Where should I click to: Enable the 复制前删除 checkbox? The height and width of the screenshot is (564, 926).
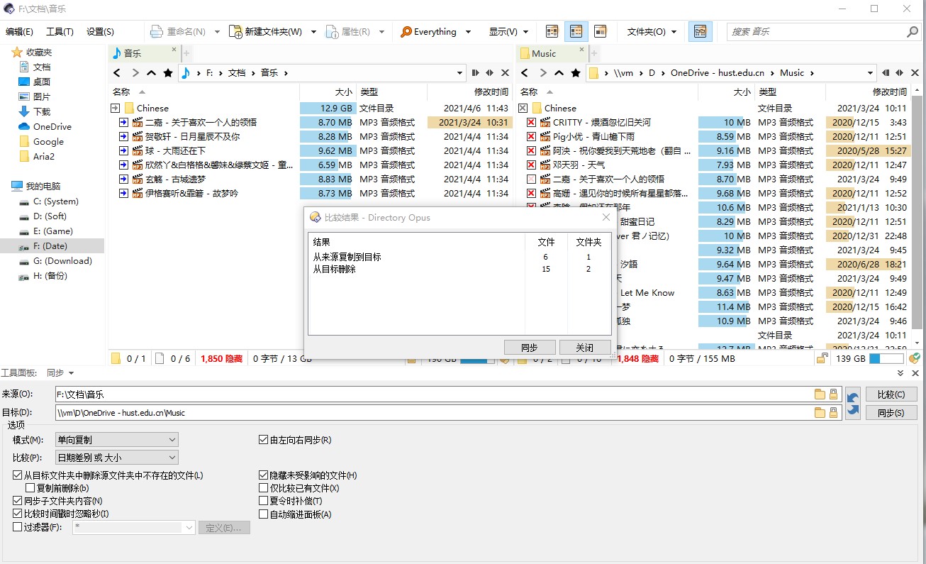(x=30, y=488)
